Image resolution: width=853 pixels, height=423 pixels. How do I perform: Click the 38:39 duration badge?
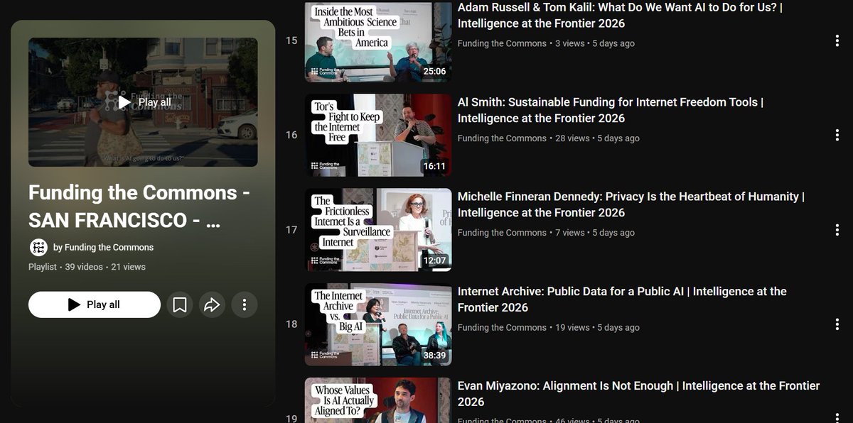pyautogui.click(x=434, y=355)
